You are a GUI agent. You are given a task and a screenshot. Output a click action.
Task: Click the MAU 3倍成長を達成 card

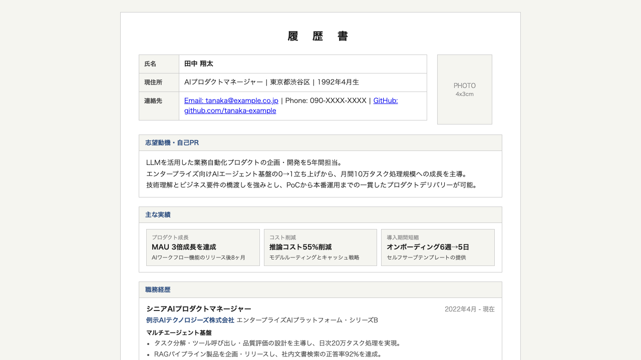203,247
